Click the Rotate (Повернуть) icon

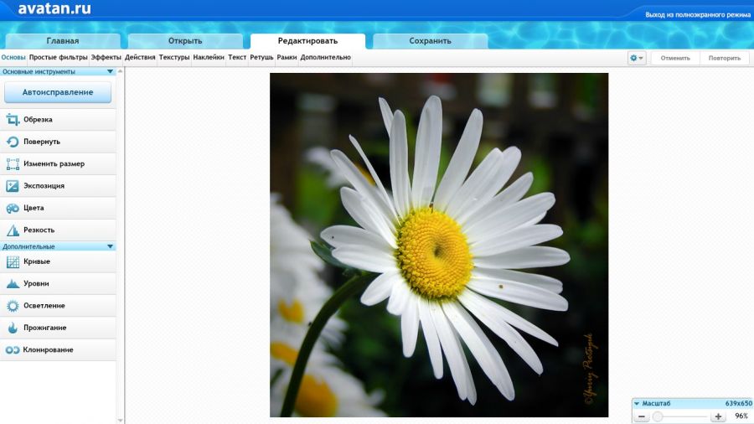point(13,142)
